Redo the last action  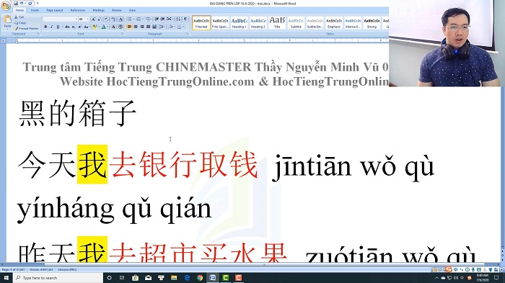click(30, 4)
